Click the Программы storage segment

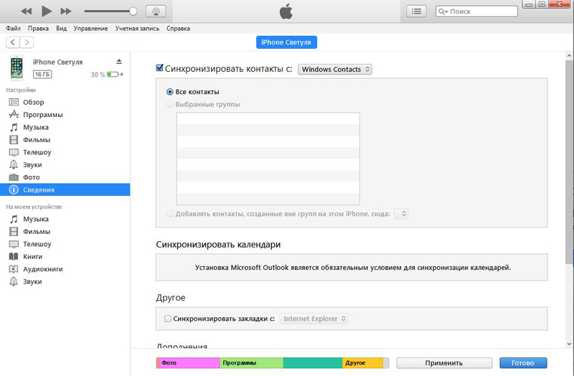coord(251,363)
